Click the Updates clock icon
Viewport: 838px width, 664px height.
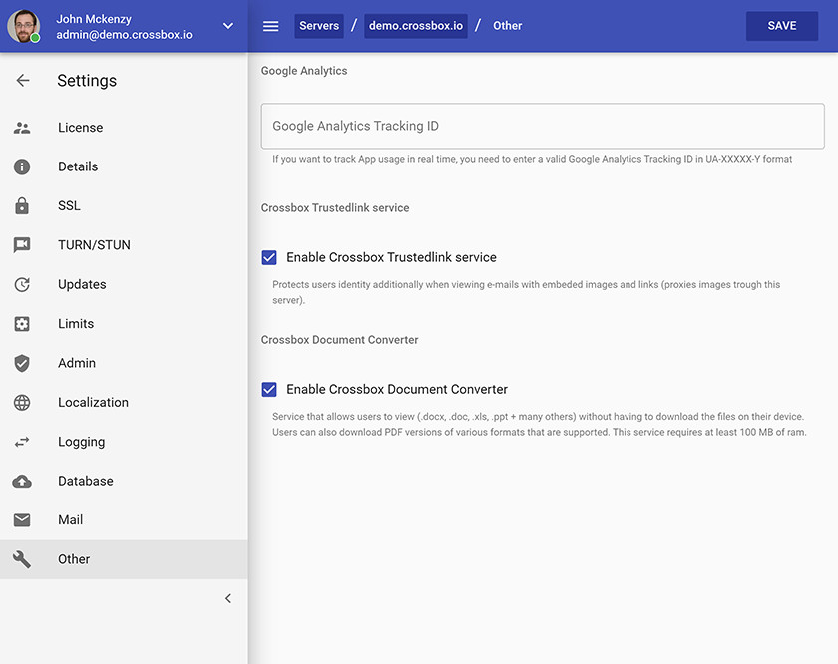coord(22,285)
